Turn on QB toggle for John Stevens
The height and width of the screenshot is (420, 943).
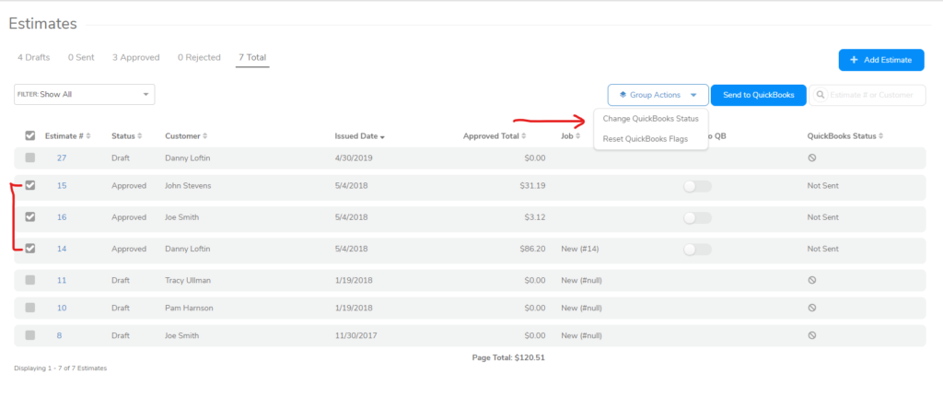(697, 186)
